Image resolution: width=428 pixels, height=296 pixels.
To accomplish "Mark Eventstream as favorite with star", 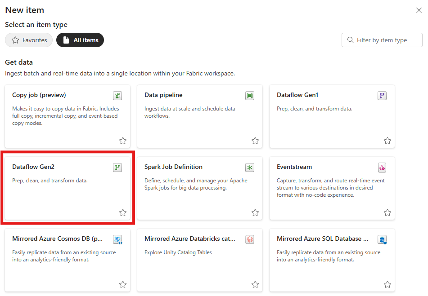I will [387, 212].
